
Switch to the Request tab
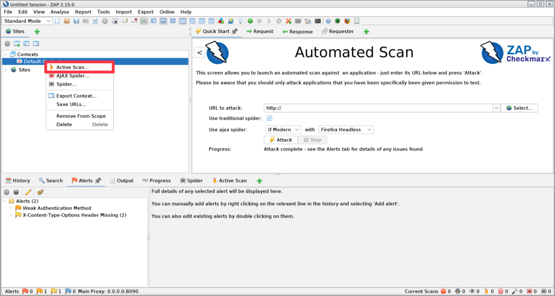tap(260, 31)
